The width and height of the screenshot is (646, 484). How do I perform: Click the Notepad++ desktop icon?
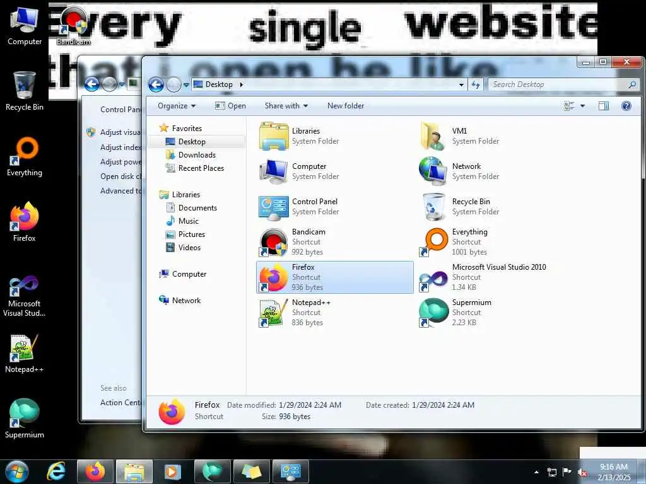point(25,354)
